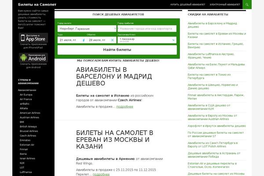Click the 'Найти билеты' search button
Image resolution: width=264 pixels, height=176 pixels.
point(117,50)
